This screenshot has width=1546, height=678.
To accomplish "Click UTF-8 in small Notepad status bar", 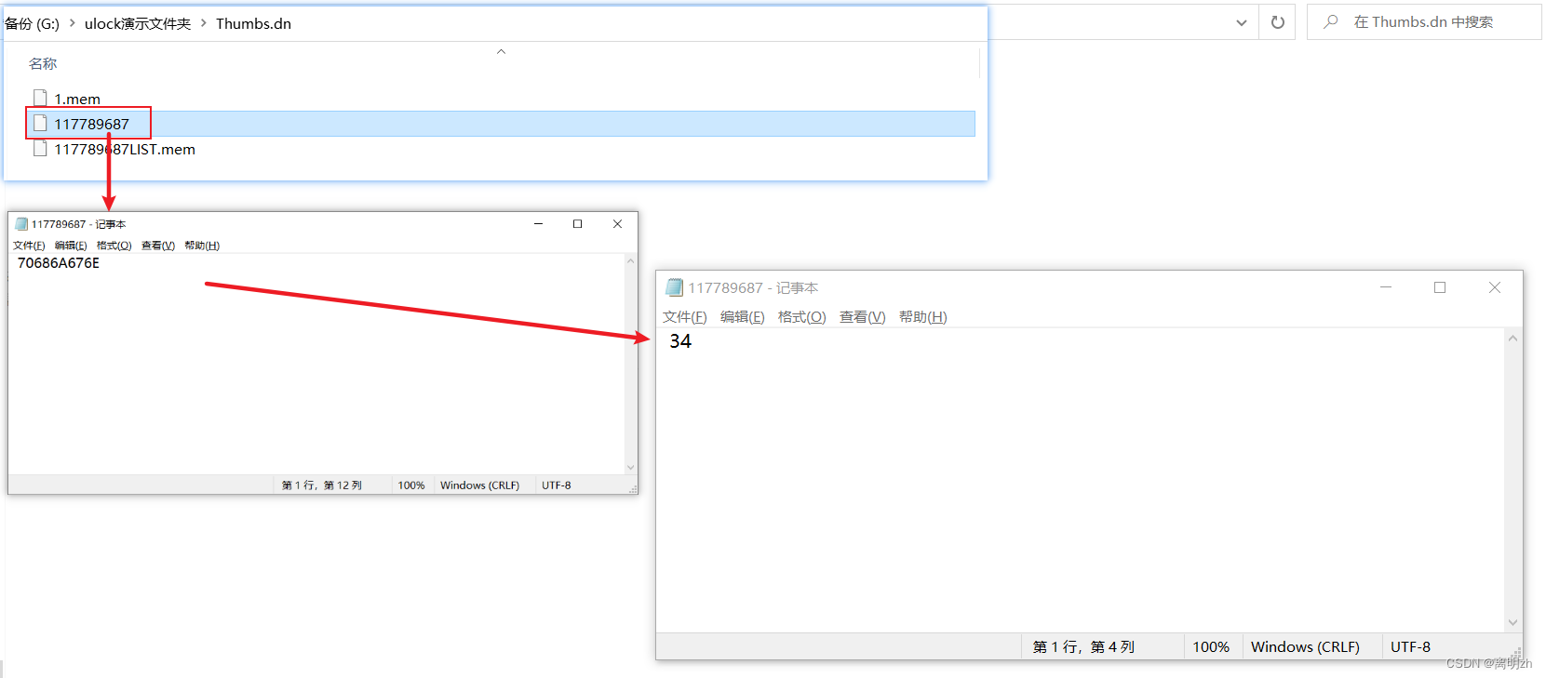I will tap(557, 485).
